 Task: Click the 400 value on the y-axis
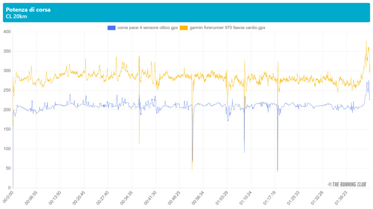point(7,32)
